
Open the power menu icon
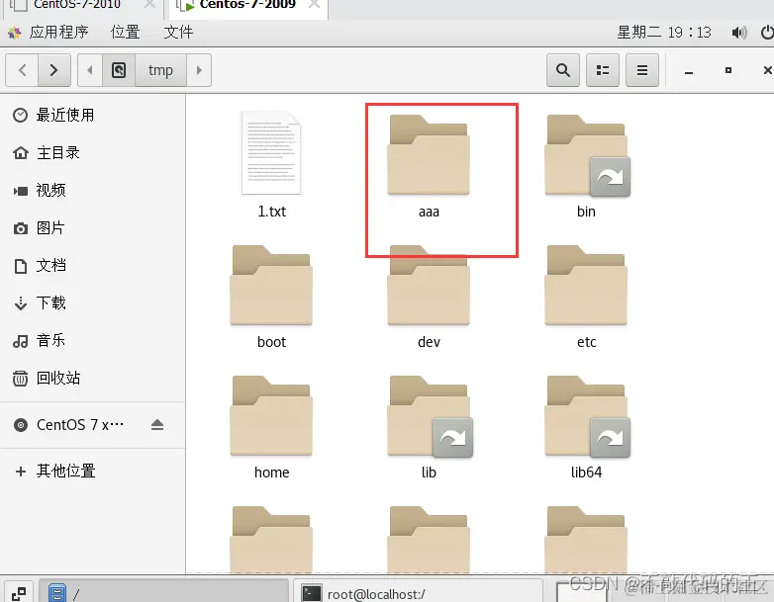coord(767,33)
